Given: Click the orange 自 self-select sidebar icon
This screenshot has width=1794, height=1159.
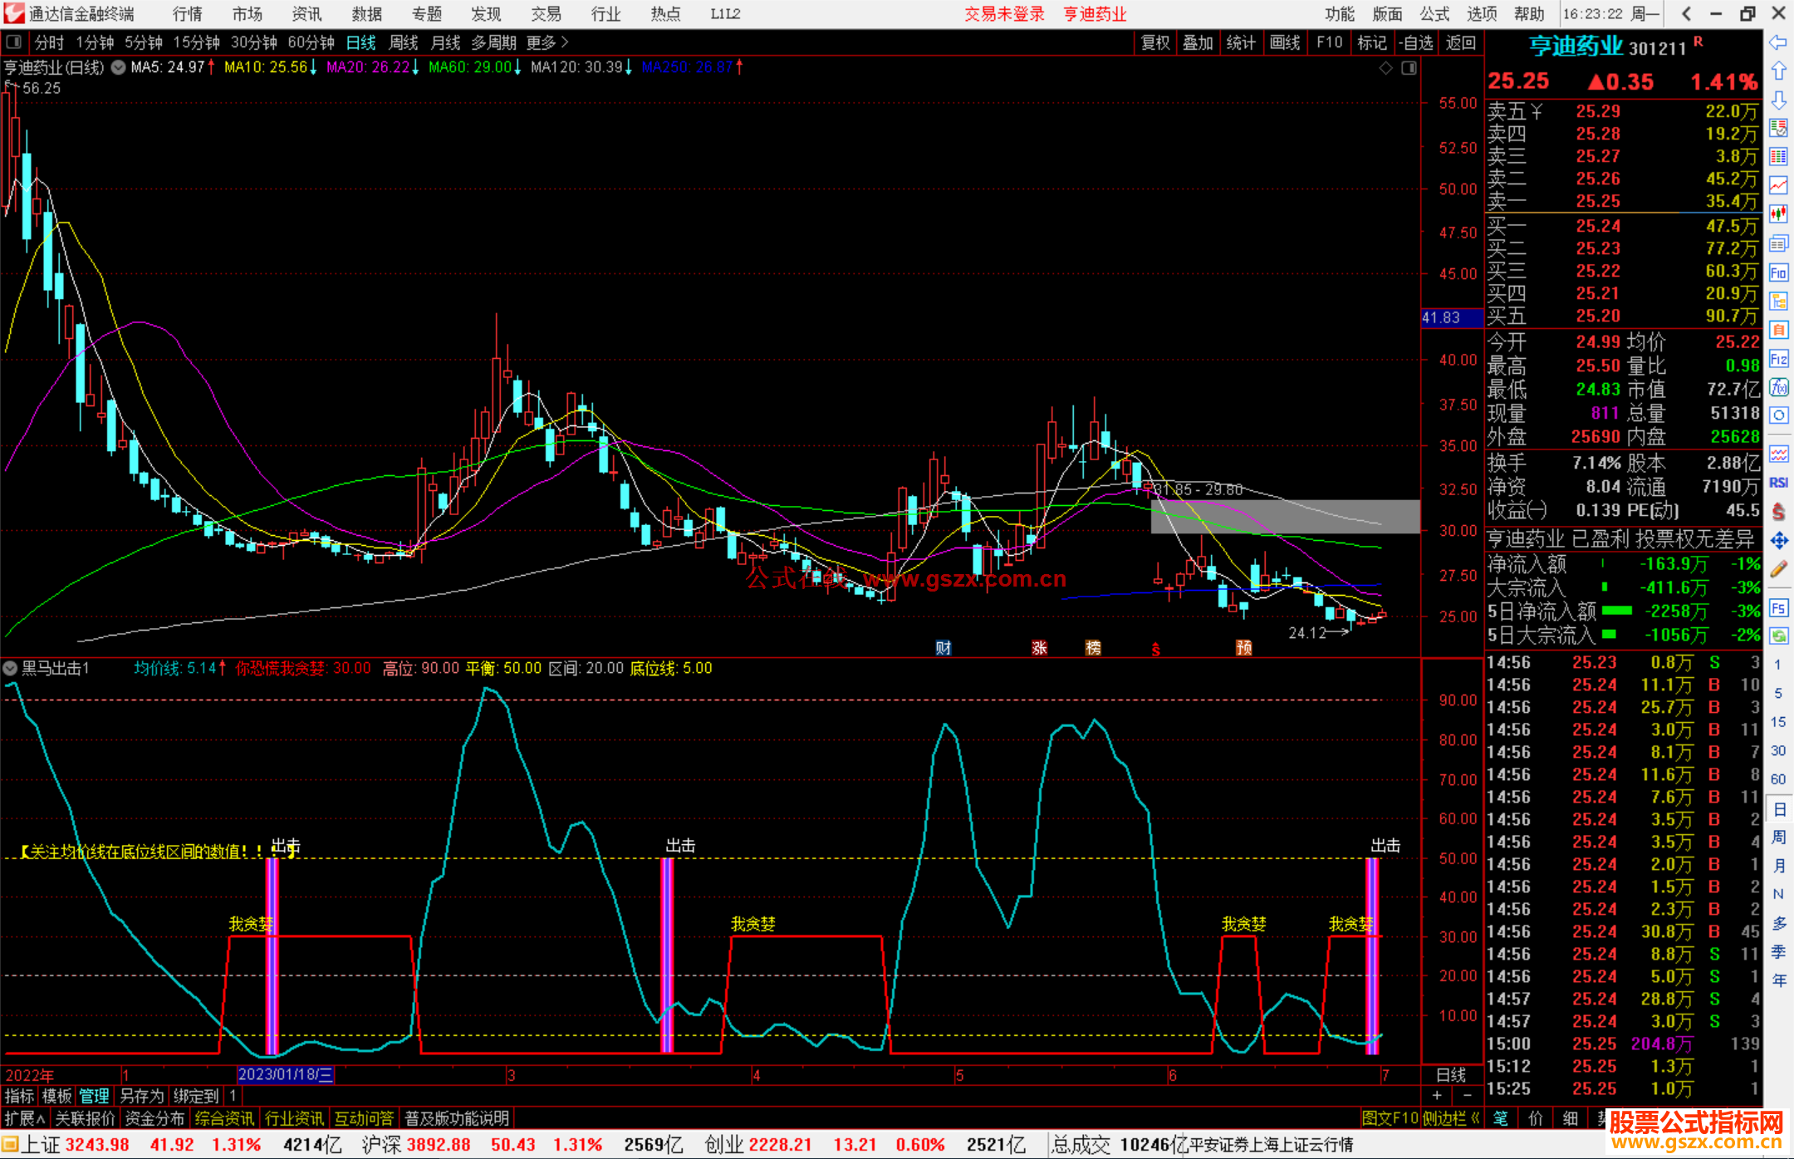Looking at the screenshot, I should click(x=1778, y=330).
